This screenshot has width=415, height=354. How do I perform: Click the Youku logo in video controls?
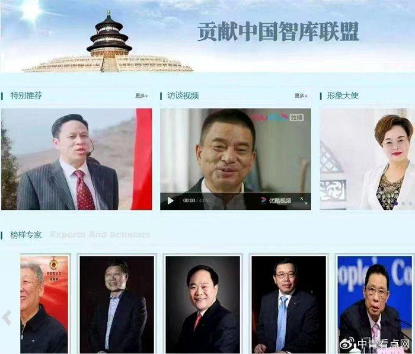pos(276,200)
